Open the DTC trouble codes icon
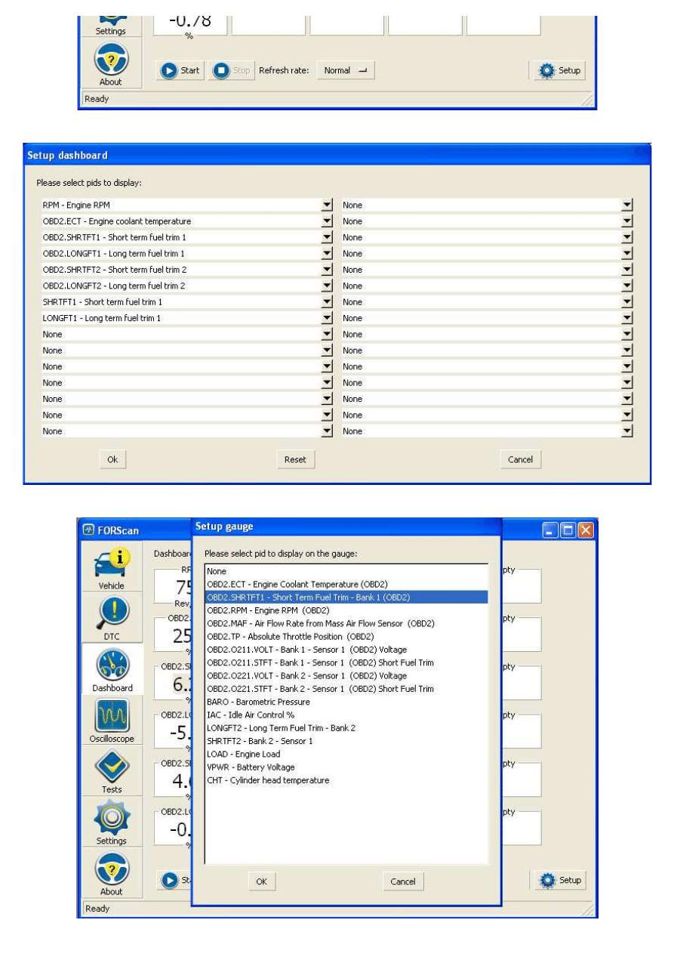 coord(111,614)
